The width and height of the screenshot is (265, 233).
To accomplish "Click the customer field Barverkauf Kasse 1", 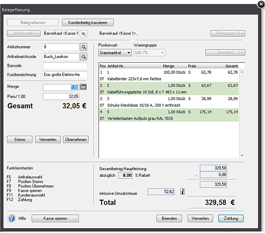I will [x=61, y=33].
